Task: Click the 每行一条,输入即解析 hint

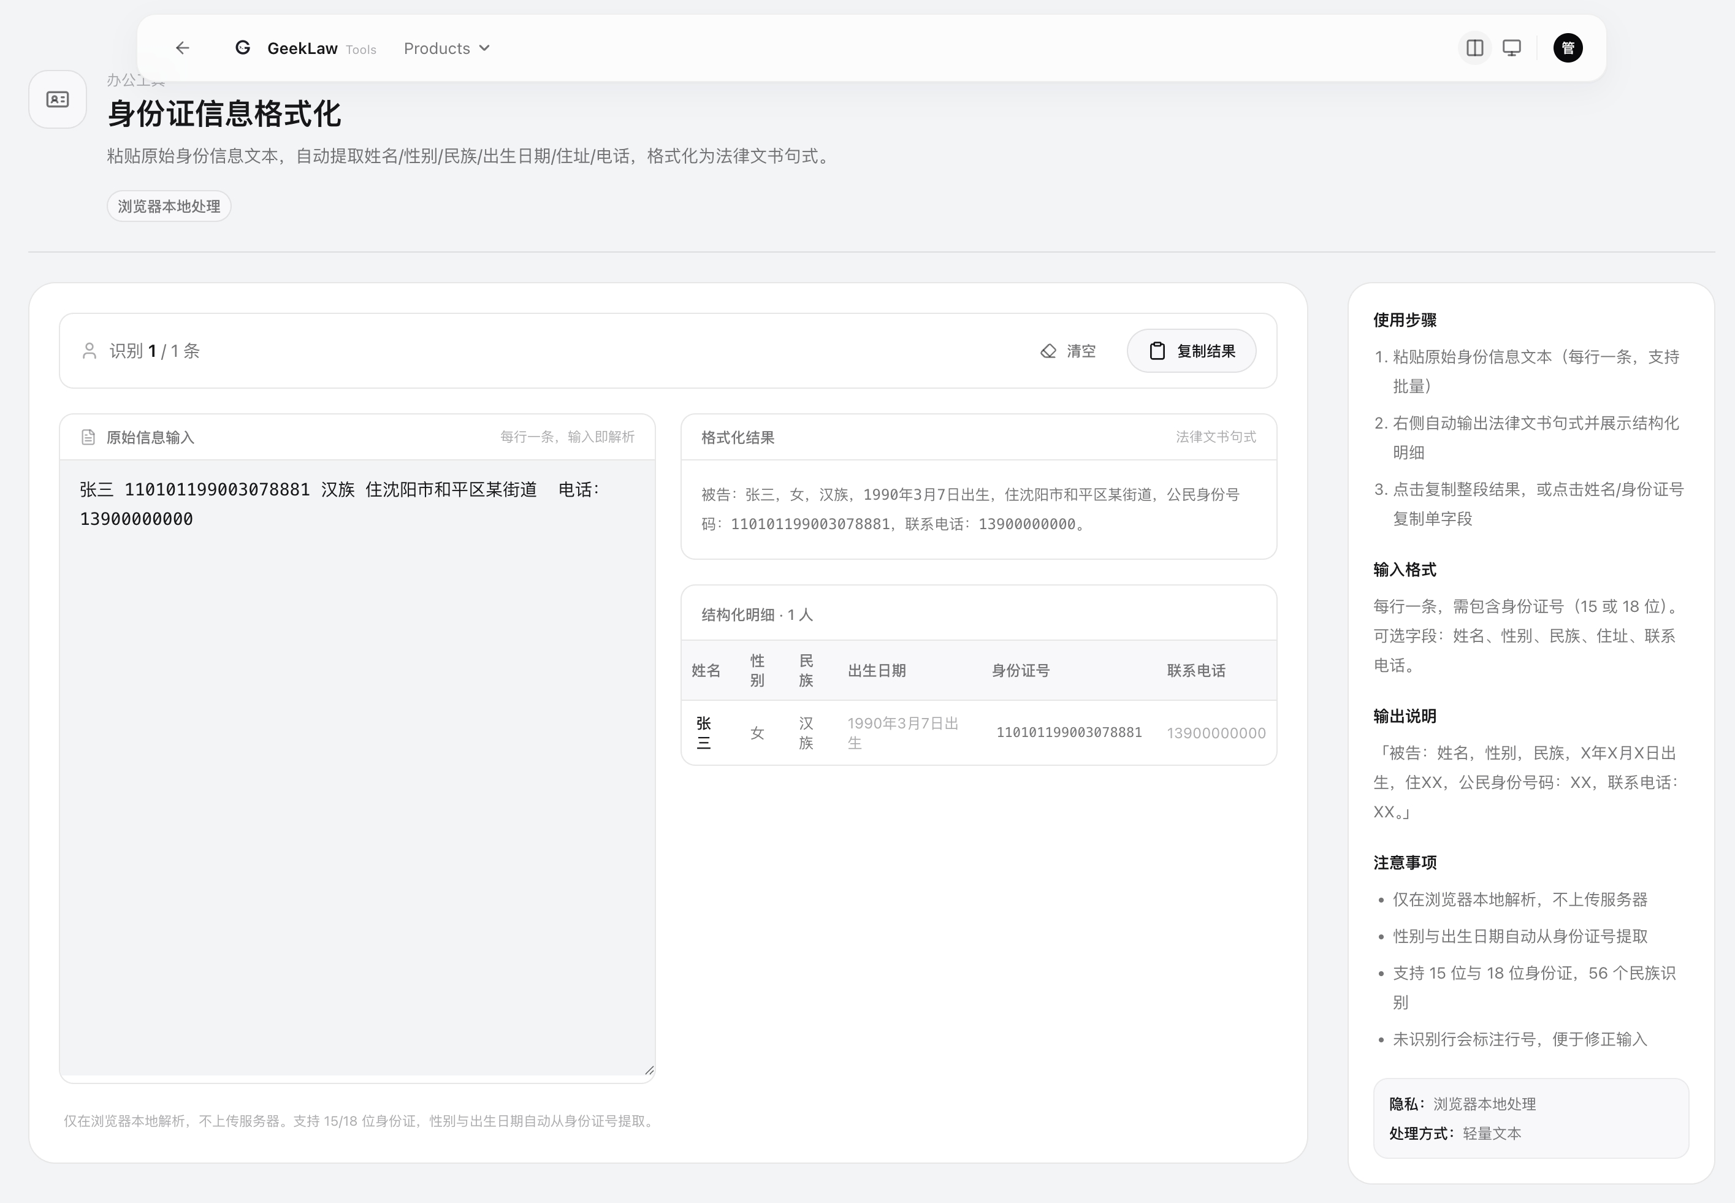Action: [x=568, y=437]
